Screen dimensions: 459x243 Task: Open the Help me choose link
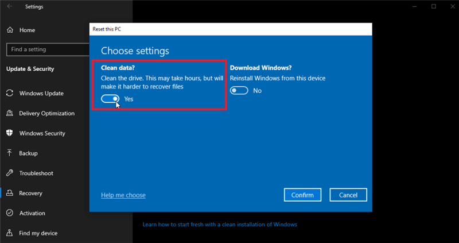click(123, 195)
